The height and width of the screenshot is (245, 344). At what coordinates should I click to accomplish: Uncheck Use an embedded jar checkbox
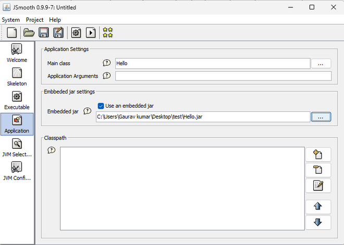[x=101, y=106]
